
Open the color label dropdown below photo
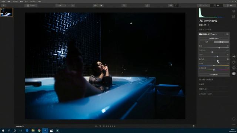click(x=96, y=126)
